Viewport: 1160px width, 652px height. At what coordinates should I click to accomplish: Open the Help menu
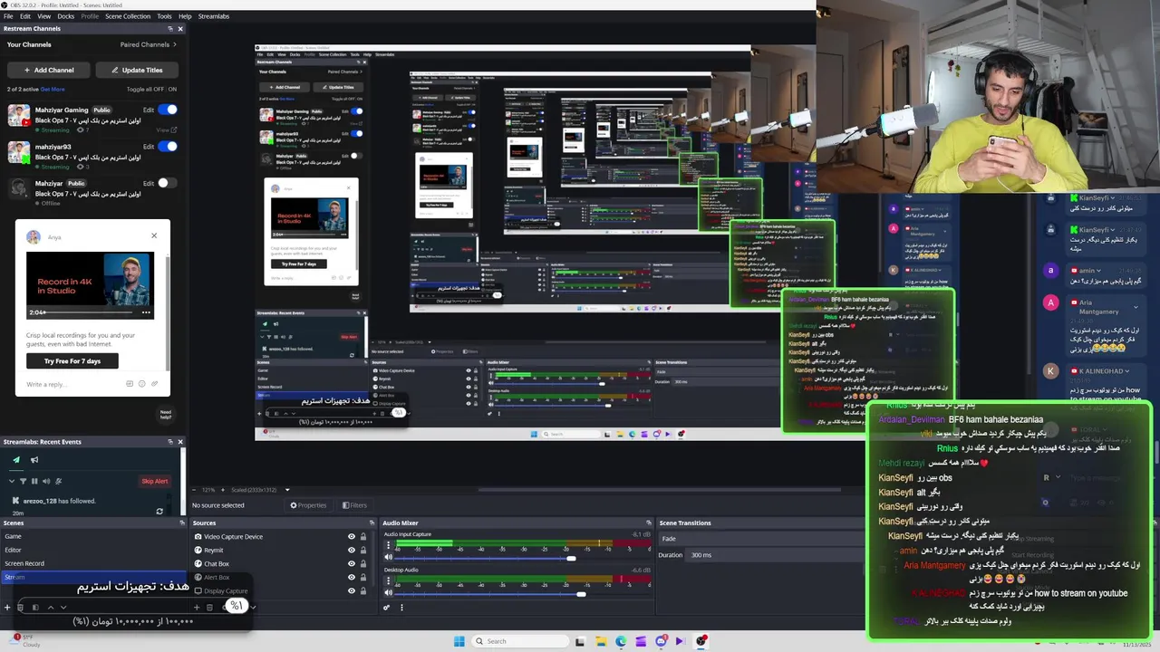coord(185,16)
